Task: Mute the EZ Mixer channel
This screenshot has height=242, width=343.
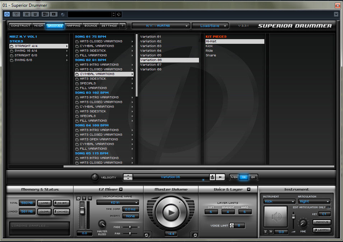Action: (90, 198)
